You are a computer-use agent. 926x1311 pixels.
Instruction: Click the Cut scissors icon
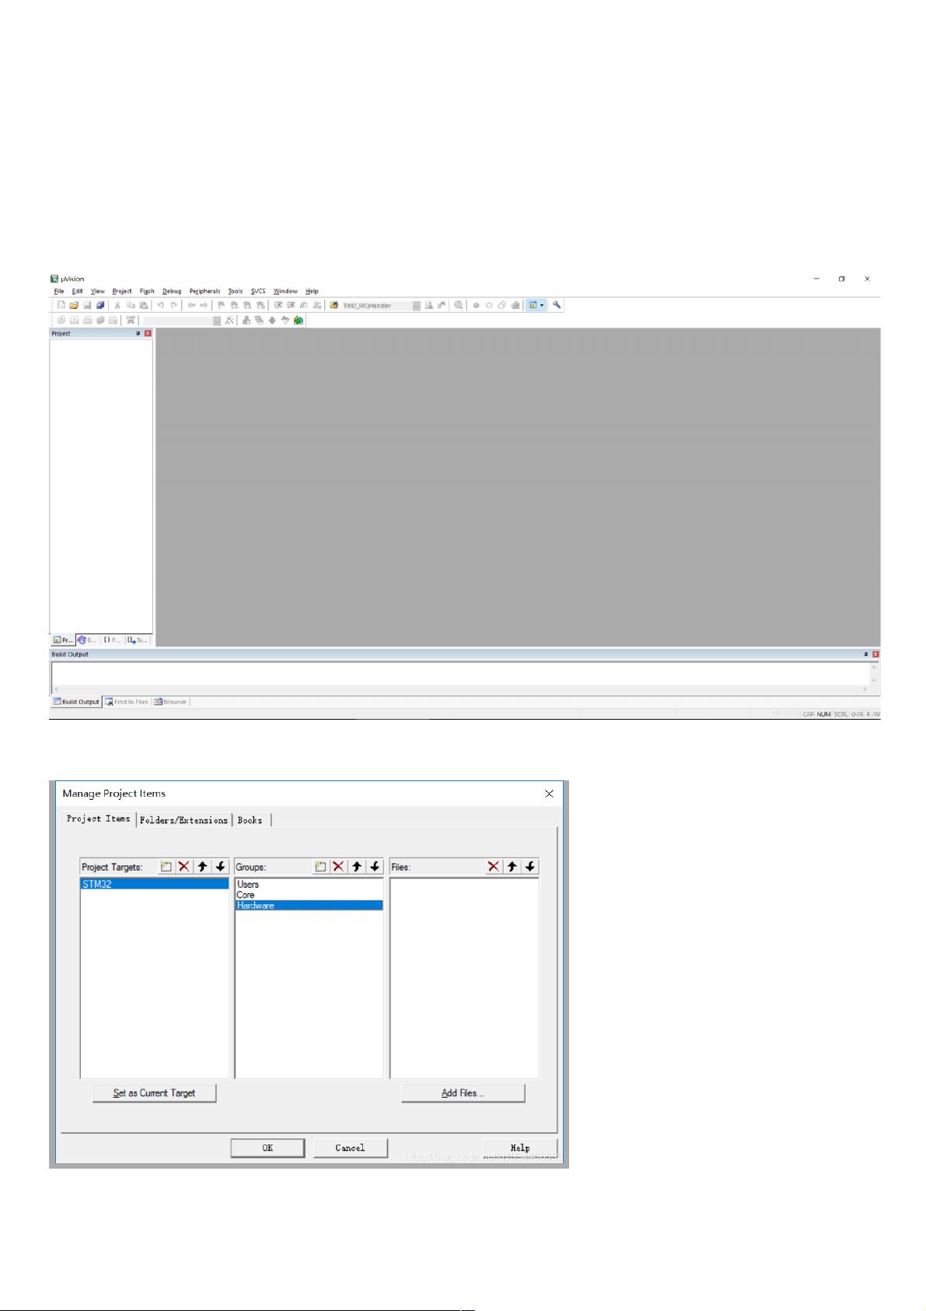(117, 306)
